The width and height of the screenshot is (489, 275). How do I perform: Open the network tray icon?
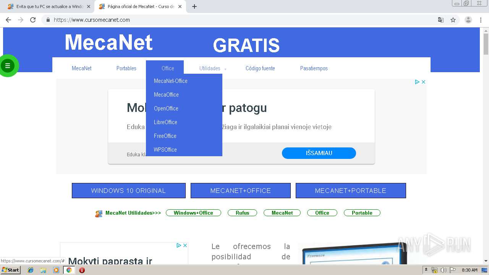pos(434,270)
